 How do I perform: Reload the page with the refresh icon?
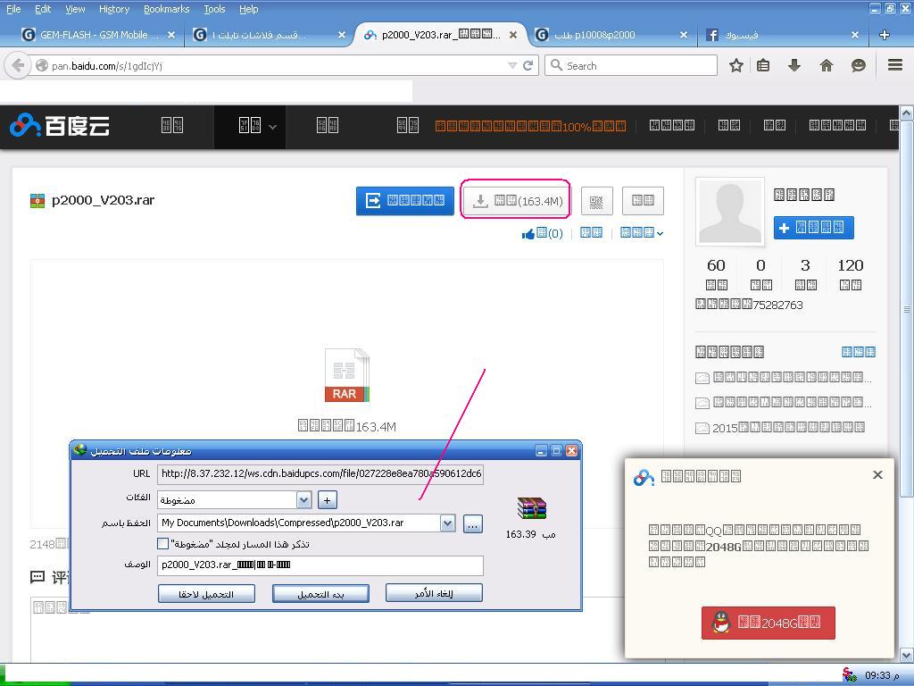(528, 65)
